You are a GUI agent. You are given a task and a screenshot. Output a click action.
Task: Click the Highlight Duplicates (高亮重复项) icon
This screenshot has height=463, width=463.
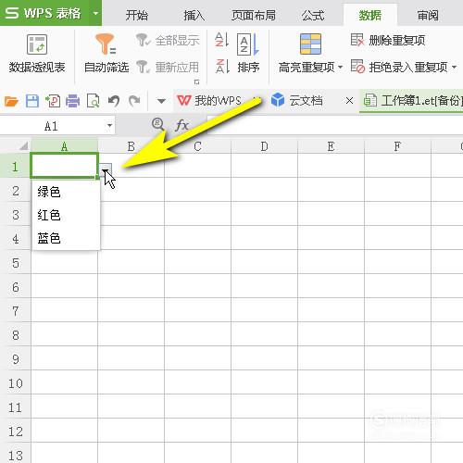[x=310, y=44]
